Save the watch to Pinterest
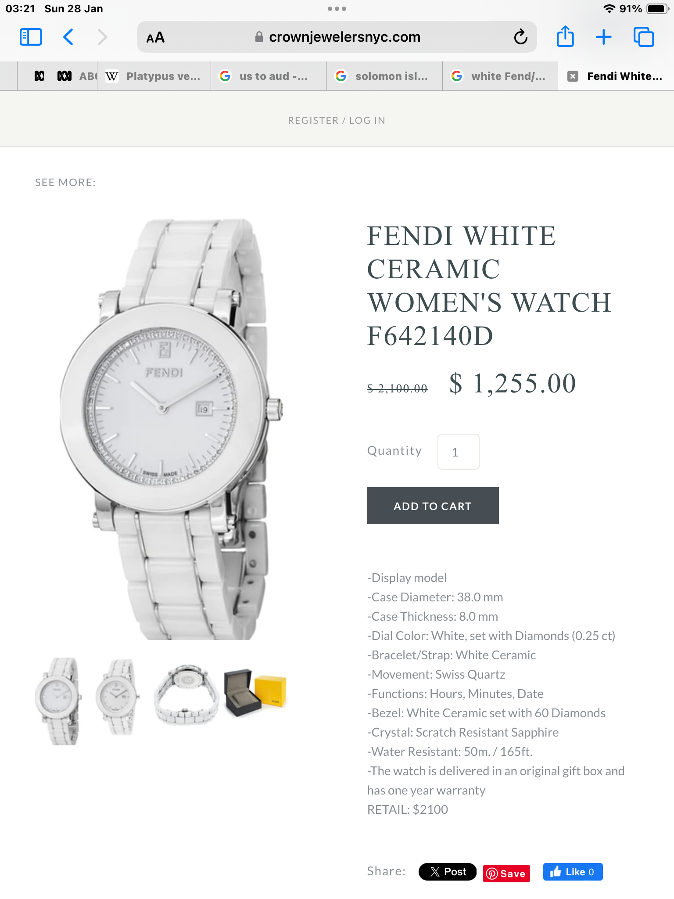Viewport: 674px width, 899px height. (506, 873)
